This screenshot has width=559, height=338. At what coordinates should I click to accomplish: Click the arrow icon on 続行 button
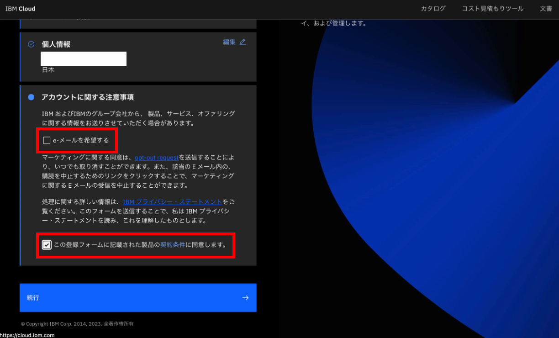(x=245, y=298)
